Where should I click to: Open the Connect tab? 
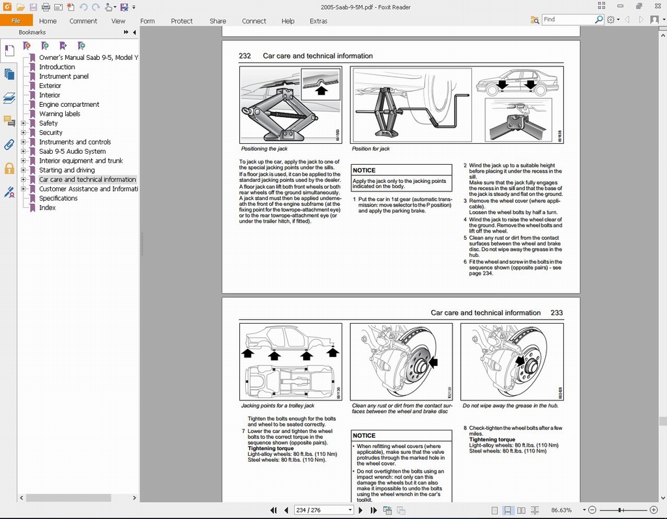click(254, 21)
